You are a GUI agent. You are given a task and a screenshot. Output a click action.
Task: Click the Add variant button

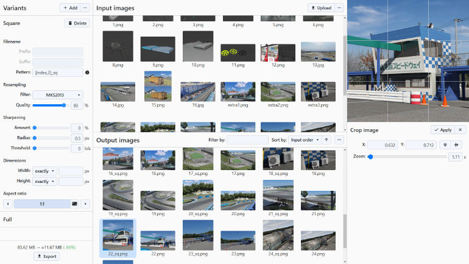point(70,8)
